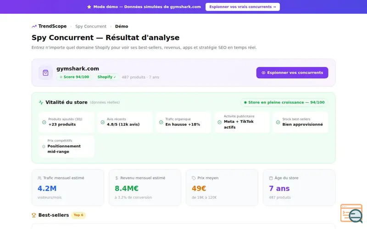Screen dimensions: 367x229
Task: Click 'Bien approvisionné' value
Action: point(303,124)
